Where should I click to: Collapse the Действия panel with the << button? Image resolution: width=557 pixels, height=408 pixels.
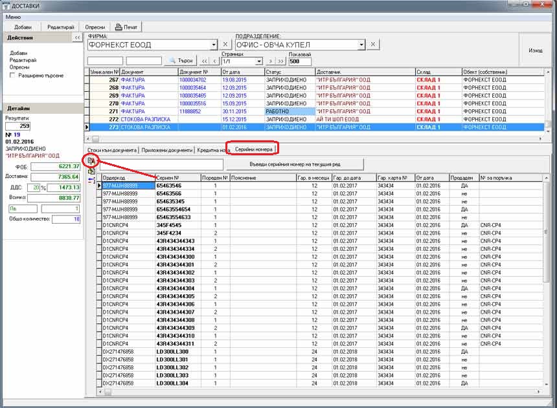[78, 38]
